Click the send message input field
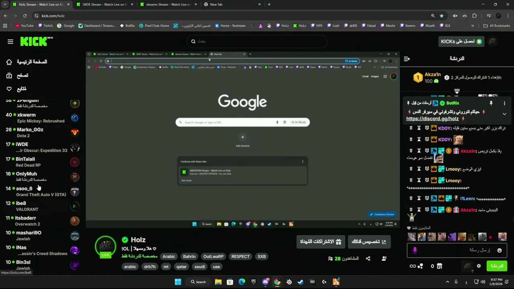Screen dimensions: 514x289 coord(457,250)
